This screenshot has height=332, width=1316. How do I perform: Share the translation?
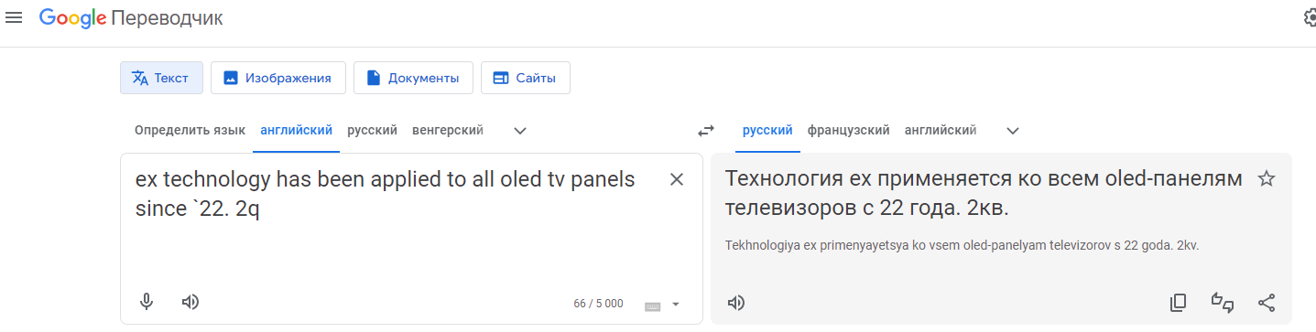pyautogui.click(x=1267, y=303)
